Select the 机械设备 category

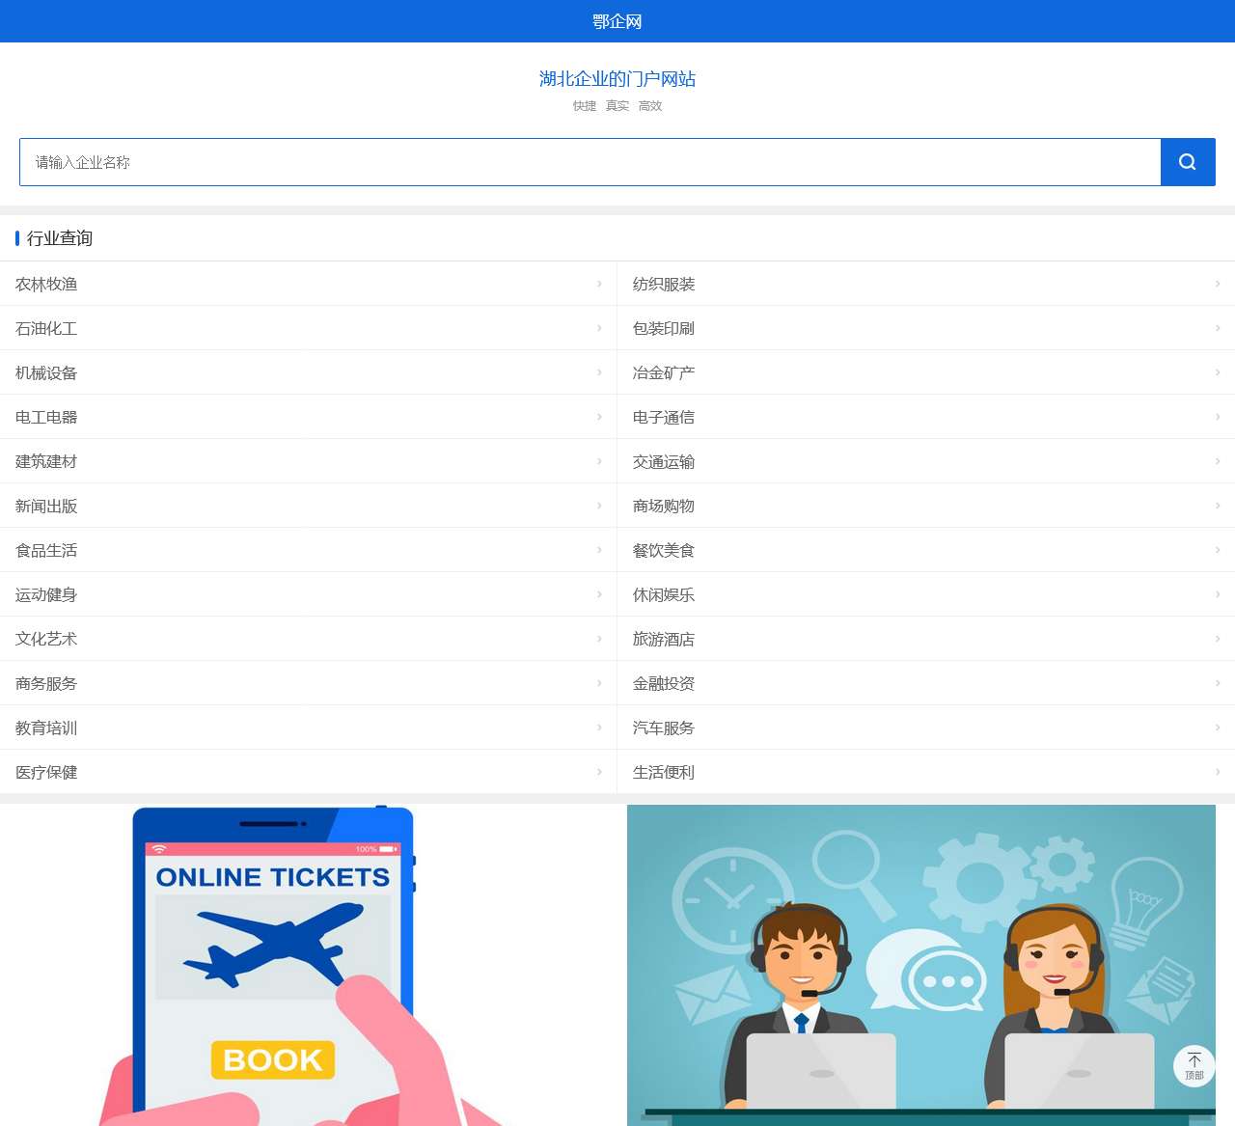46,372
